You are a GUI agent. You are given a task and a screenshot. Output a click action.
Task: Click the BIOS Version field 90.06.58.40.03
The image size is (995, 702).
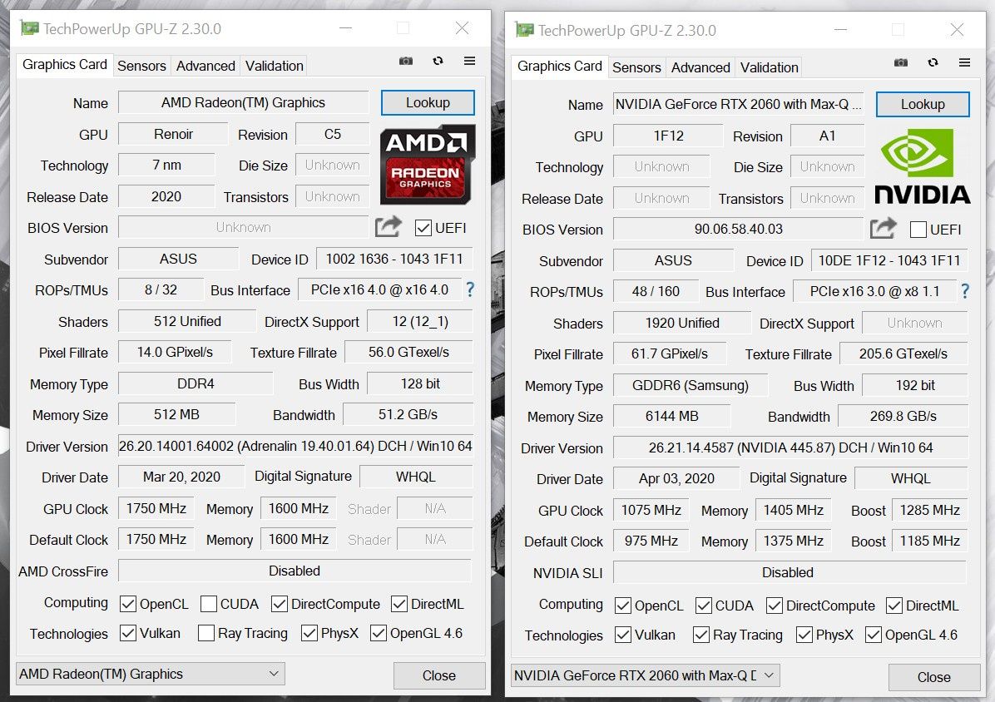[x=738, y=229]
